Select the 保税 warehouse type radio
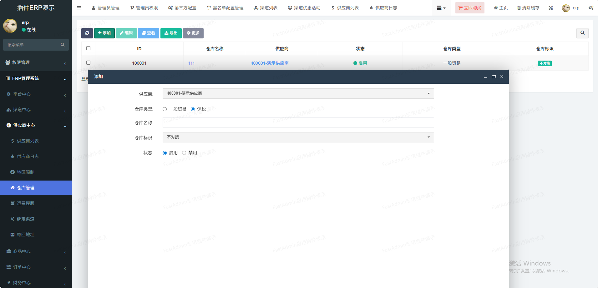The height and width of the screenshot is (288, 598). point(193,109)
